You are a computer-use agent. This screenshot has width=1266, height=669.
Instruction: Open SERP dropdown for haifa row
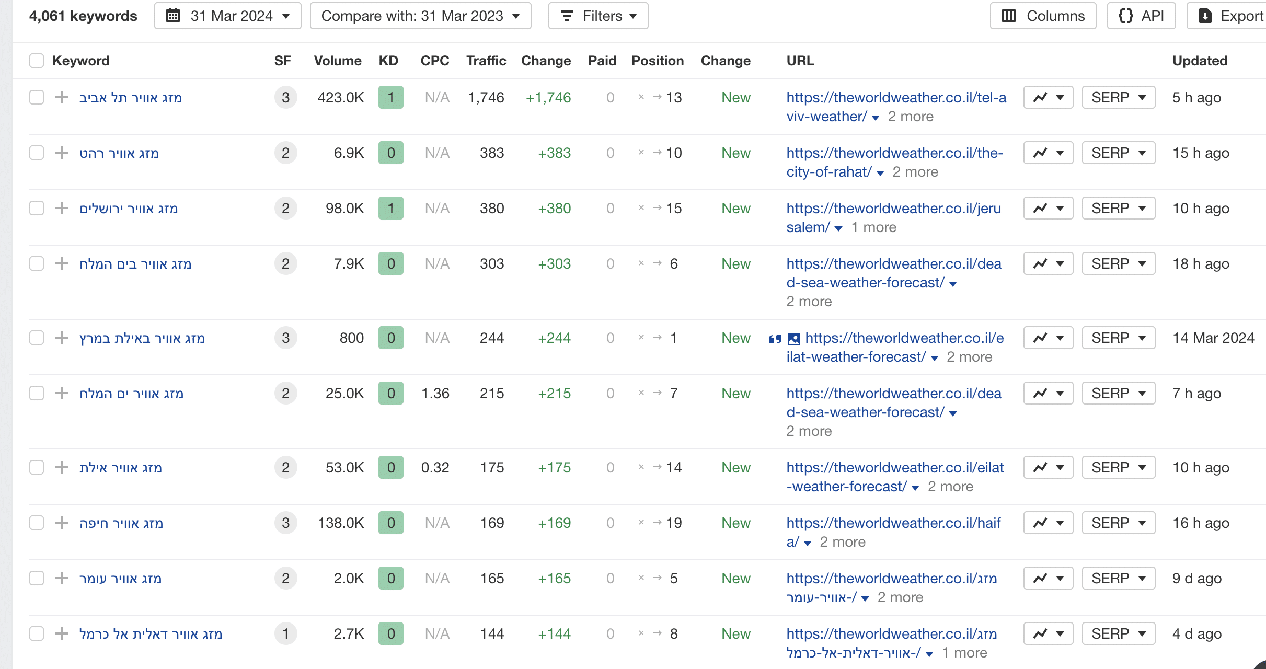(1119, 523)
